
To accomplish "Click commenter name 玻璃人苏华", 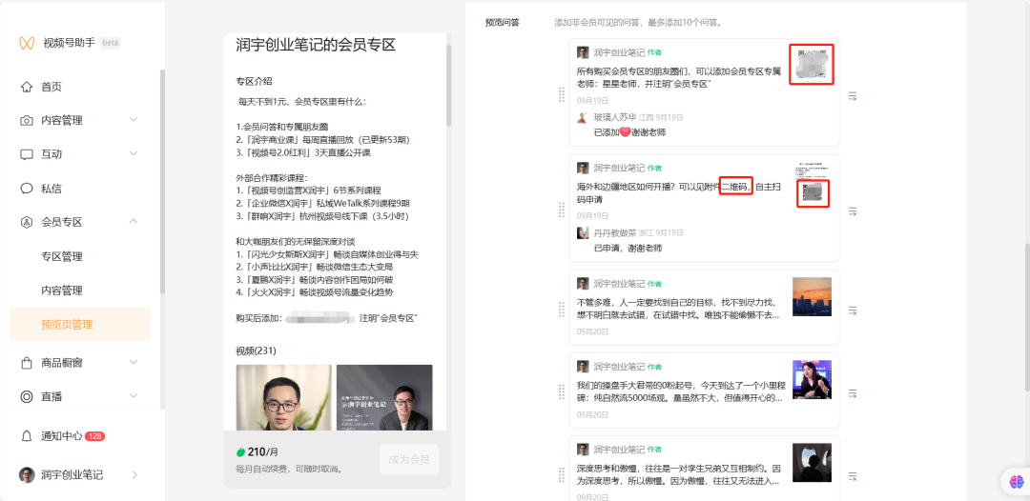I will point(615,117).
